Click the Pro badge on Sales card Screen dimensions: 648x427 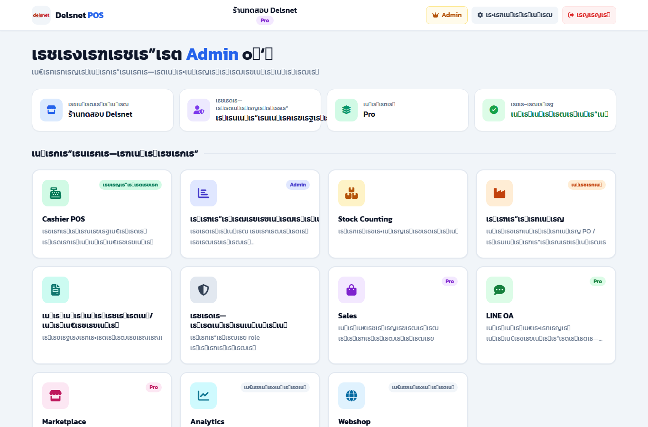(x=450, y=281)
